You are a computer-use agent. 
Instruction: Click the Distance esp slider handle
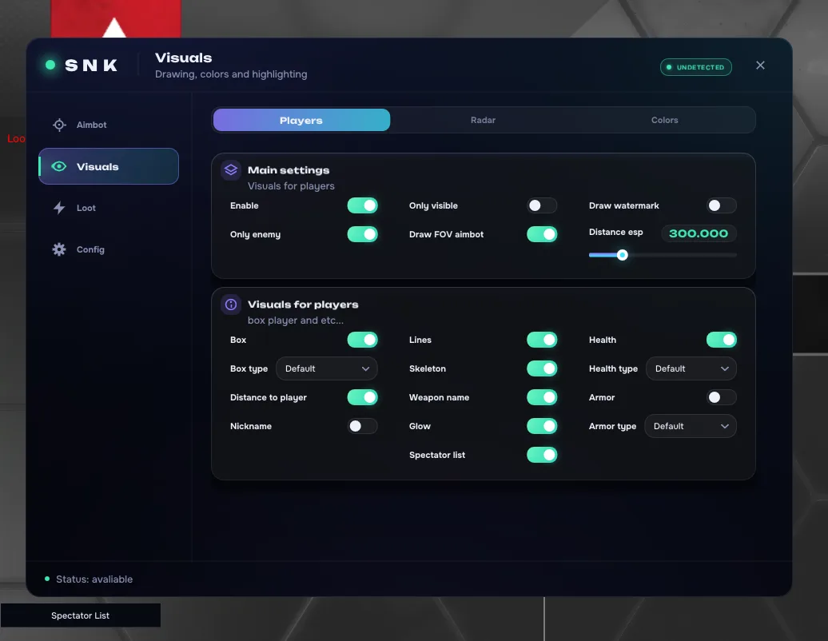(x=622, y=255)
